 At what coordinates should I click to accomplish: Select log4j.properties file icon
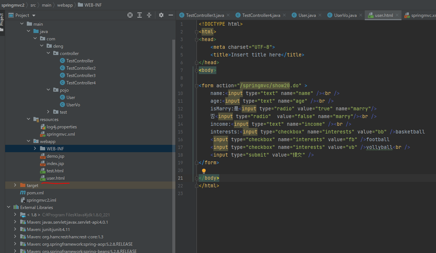coord(43,126)
